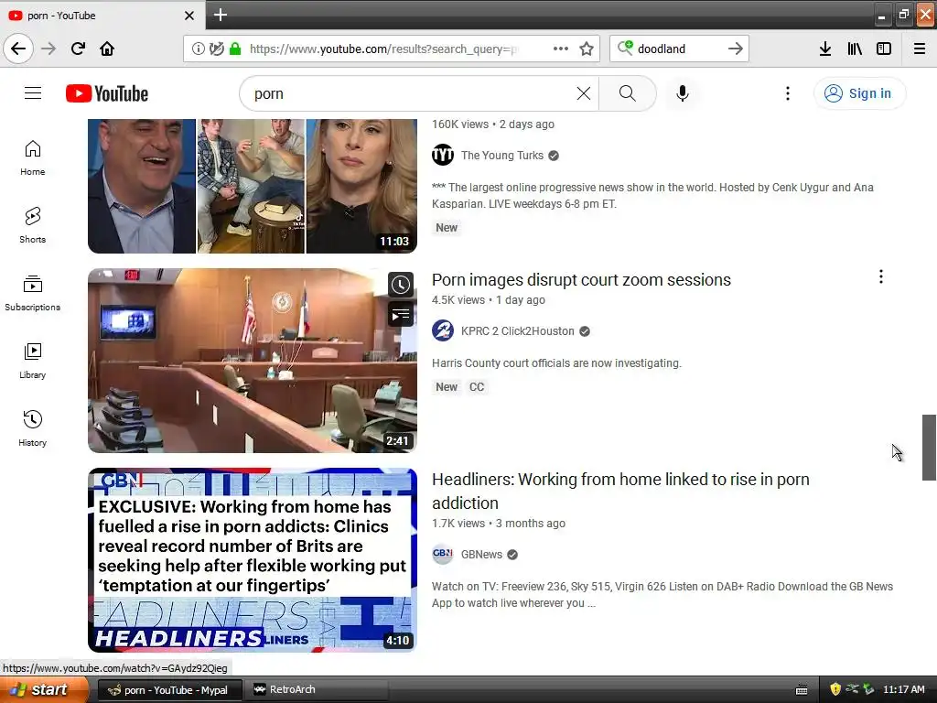The height and width of the screenshot is (703, 937).
Task: Open the GBNews channel link
Action: [x=481, y=554]
